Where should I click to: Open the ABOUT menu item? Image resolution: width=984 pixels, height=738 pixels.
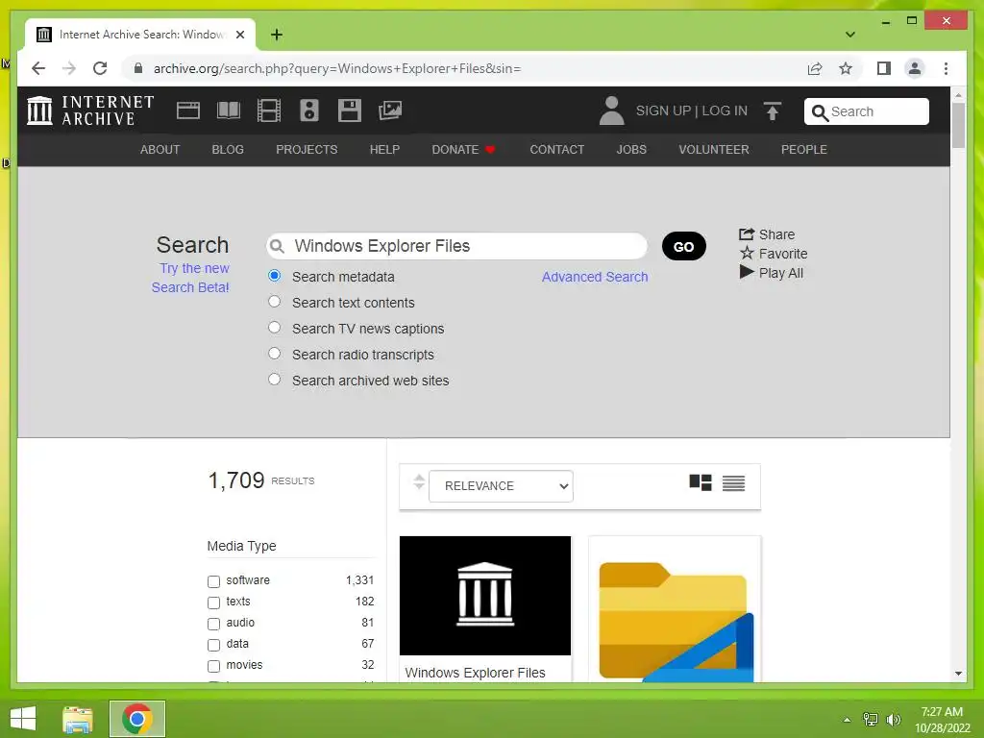pyautogui.click(x=160, y=149)
